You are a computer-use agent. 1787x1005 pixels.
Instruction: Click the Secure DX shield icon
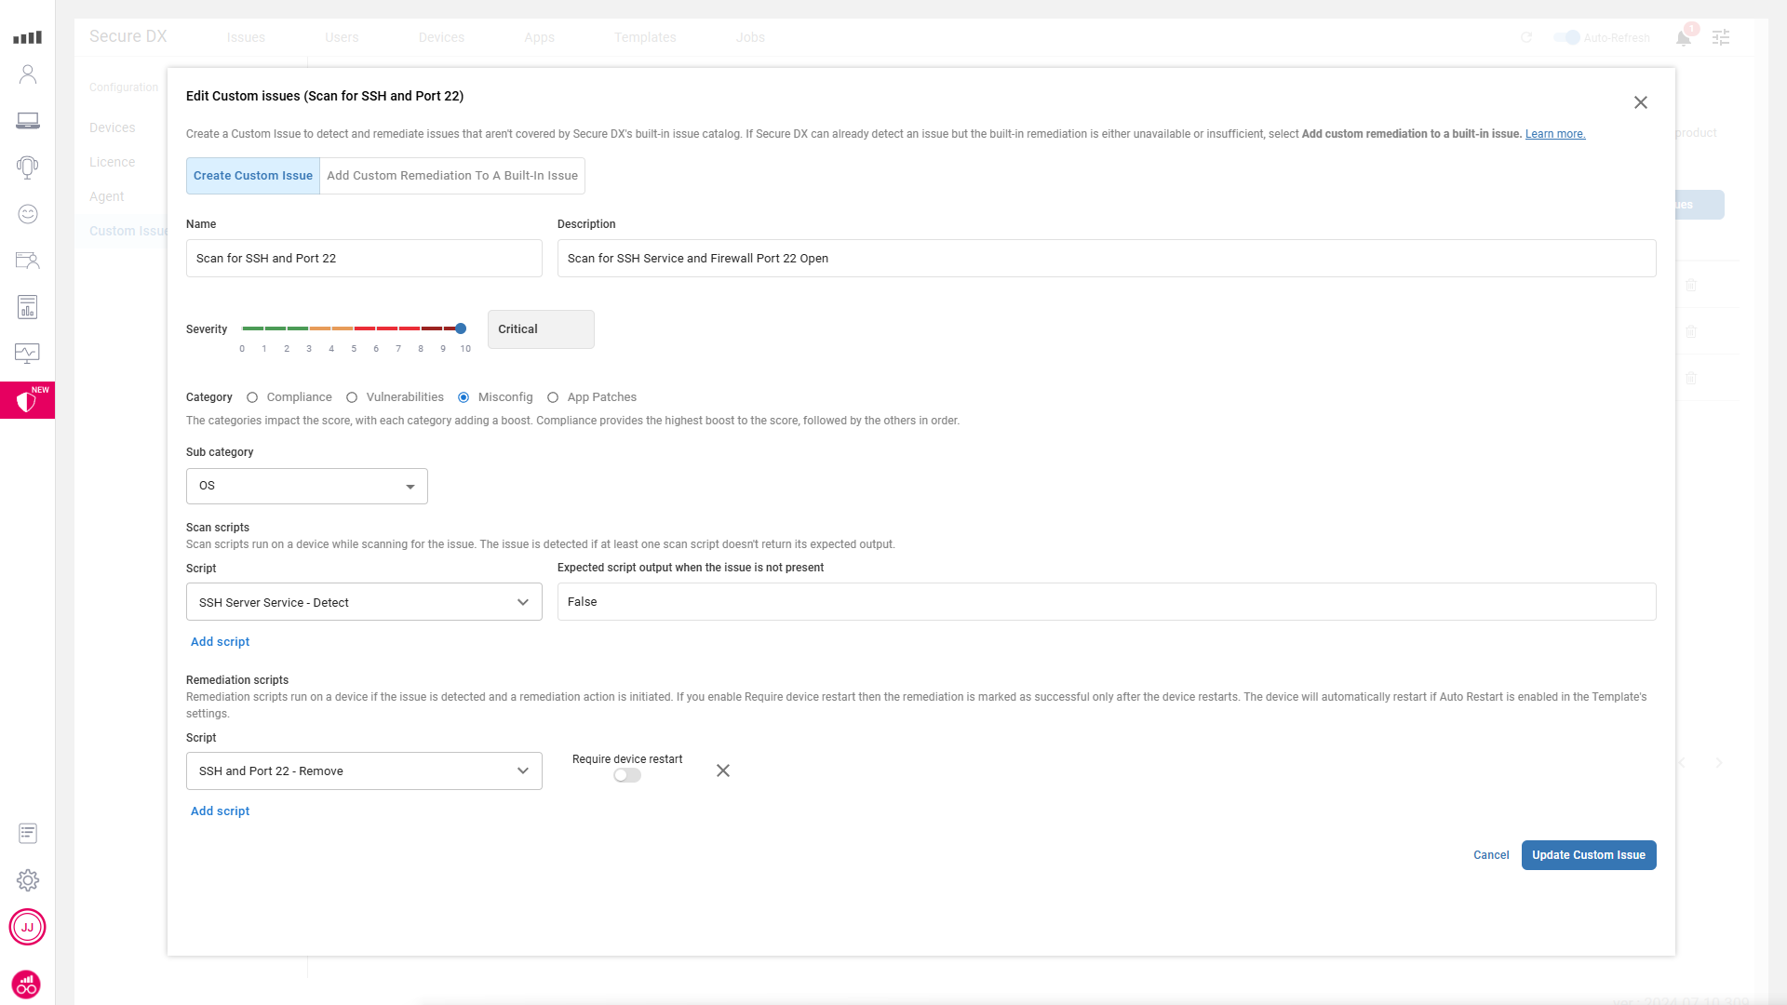pos(27,401)
